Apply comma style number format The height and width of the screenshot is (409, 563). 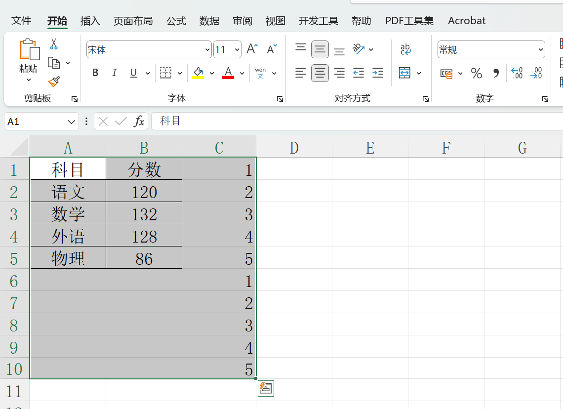496,73
